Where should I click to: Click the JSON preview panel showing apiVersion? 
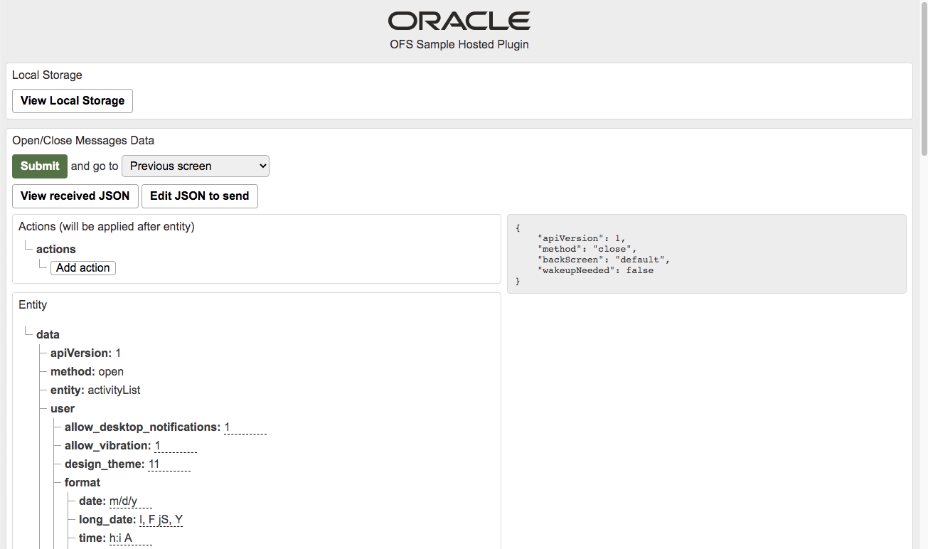click(x=706, y=254)
